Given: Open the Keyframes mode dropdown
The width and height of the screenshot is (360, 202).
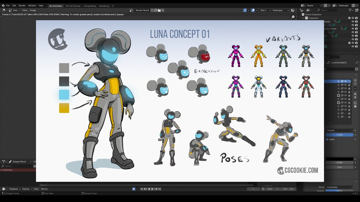Looking at the screenshot, I should coord(339,187).
